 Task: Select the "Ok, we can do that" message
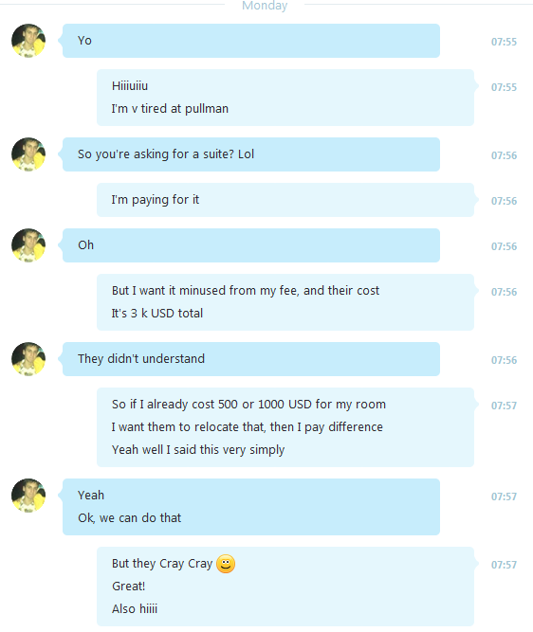pyautogui.click(x=130, y=518)
